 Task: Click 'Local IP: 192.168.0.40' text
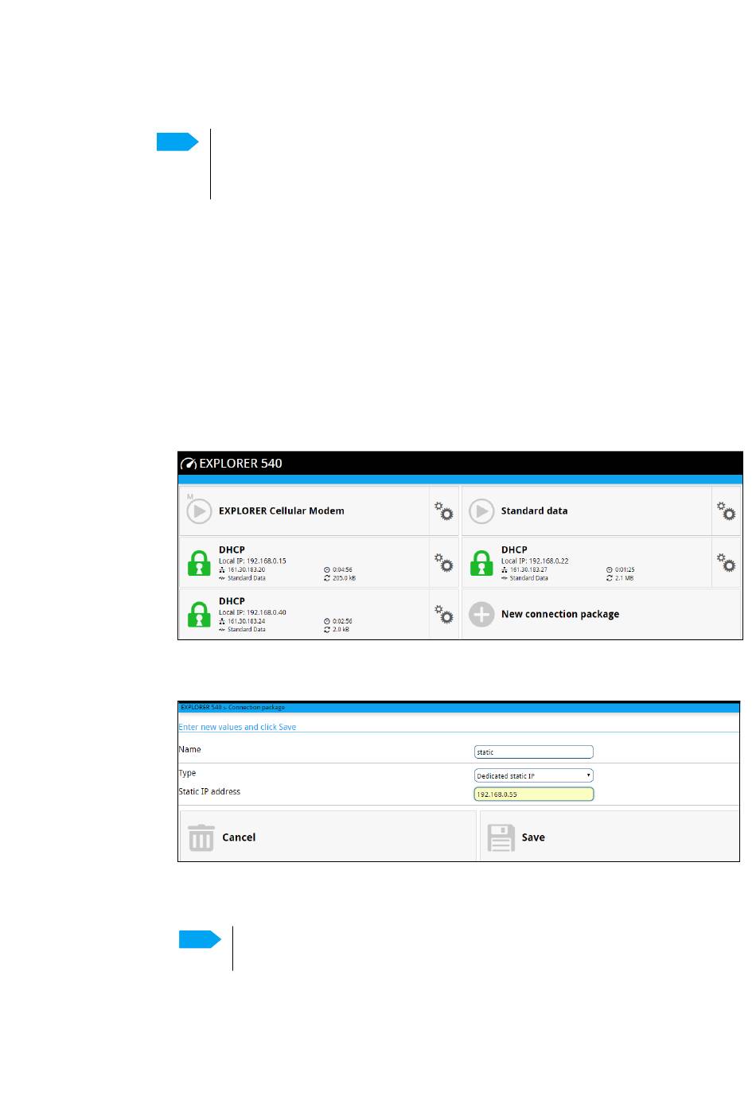252,612
